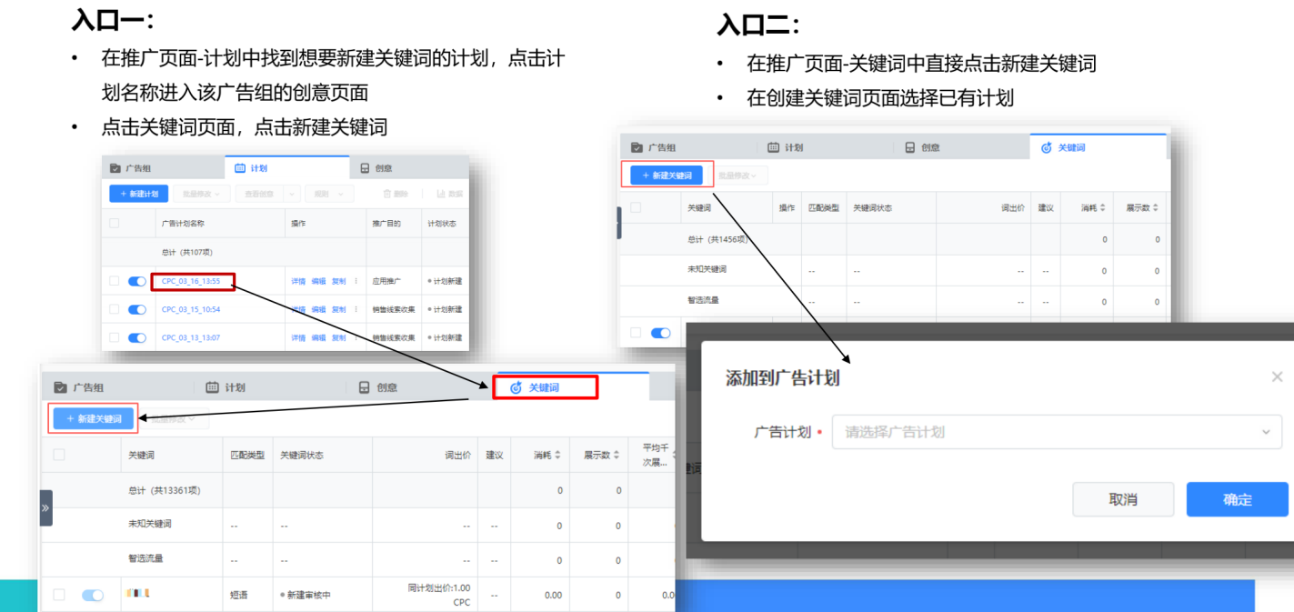Screen dimensions: 1294x612
Task: Toggle off the CPC_03_15_10:54 plan switch
Action: [x=137, y=309]
